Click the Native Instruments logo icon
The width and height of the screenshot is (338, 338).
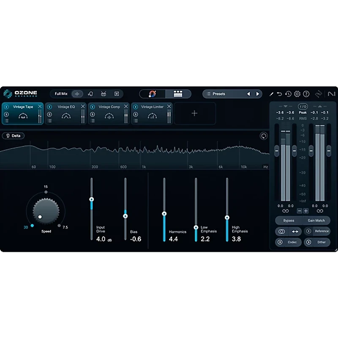332,94
